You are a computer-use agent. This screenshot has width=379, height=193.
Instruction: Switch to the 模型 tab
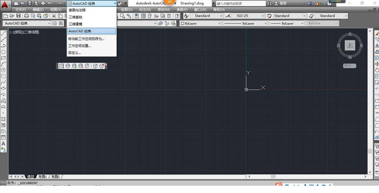30,177
